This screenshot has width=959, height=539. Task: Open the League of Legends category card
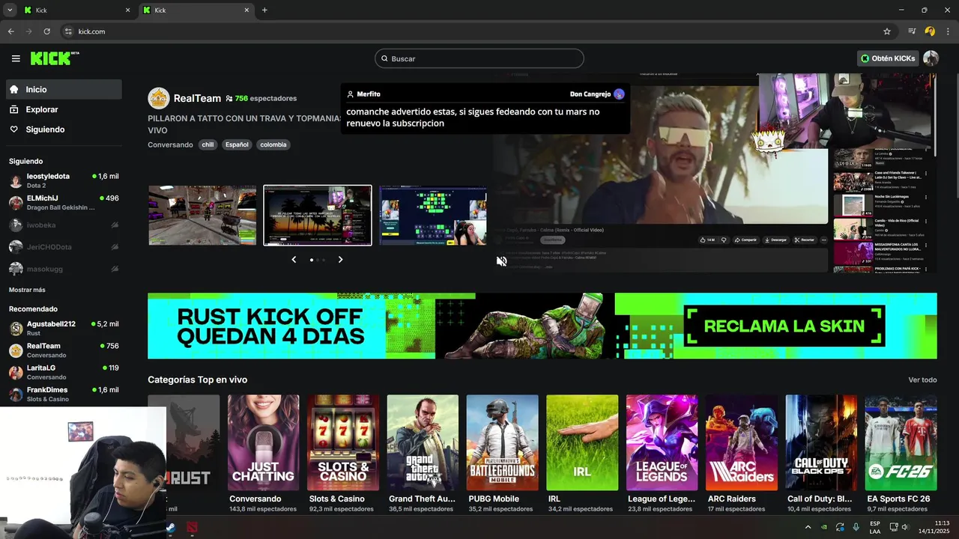pos(662,442)
